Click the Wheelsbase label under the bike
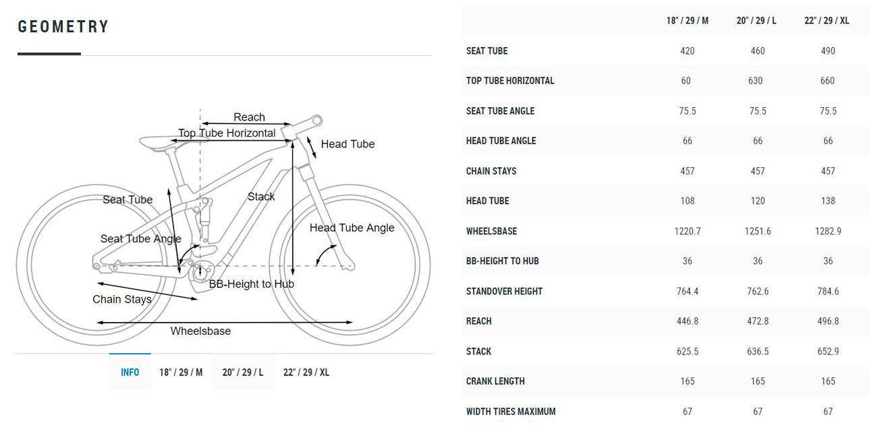Screen dimensions: 877x438 click(x=200, y=331)
